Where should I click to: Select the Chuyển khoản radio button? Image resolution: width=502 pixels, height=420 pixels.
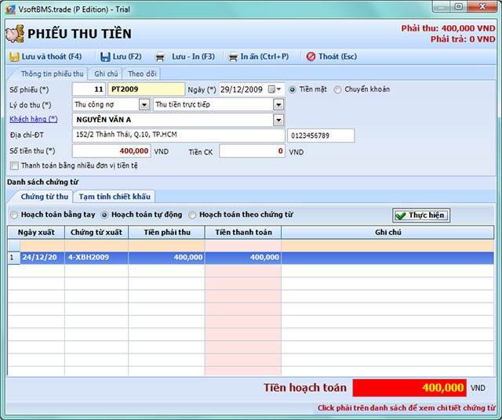(338, 89)
